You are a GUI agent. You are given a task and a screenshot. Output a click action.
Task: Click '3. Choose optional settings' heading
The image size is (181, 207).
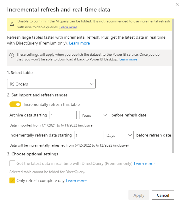[x=32, y=154]
